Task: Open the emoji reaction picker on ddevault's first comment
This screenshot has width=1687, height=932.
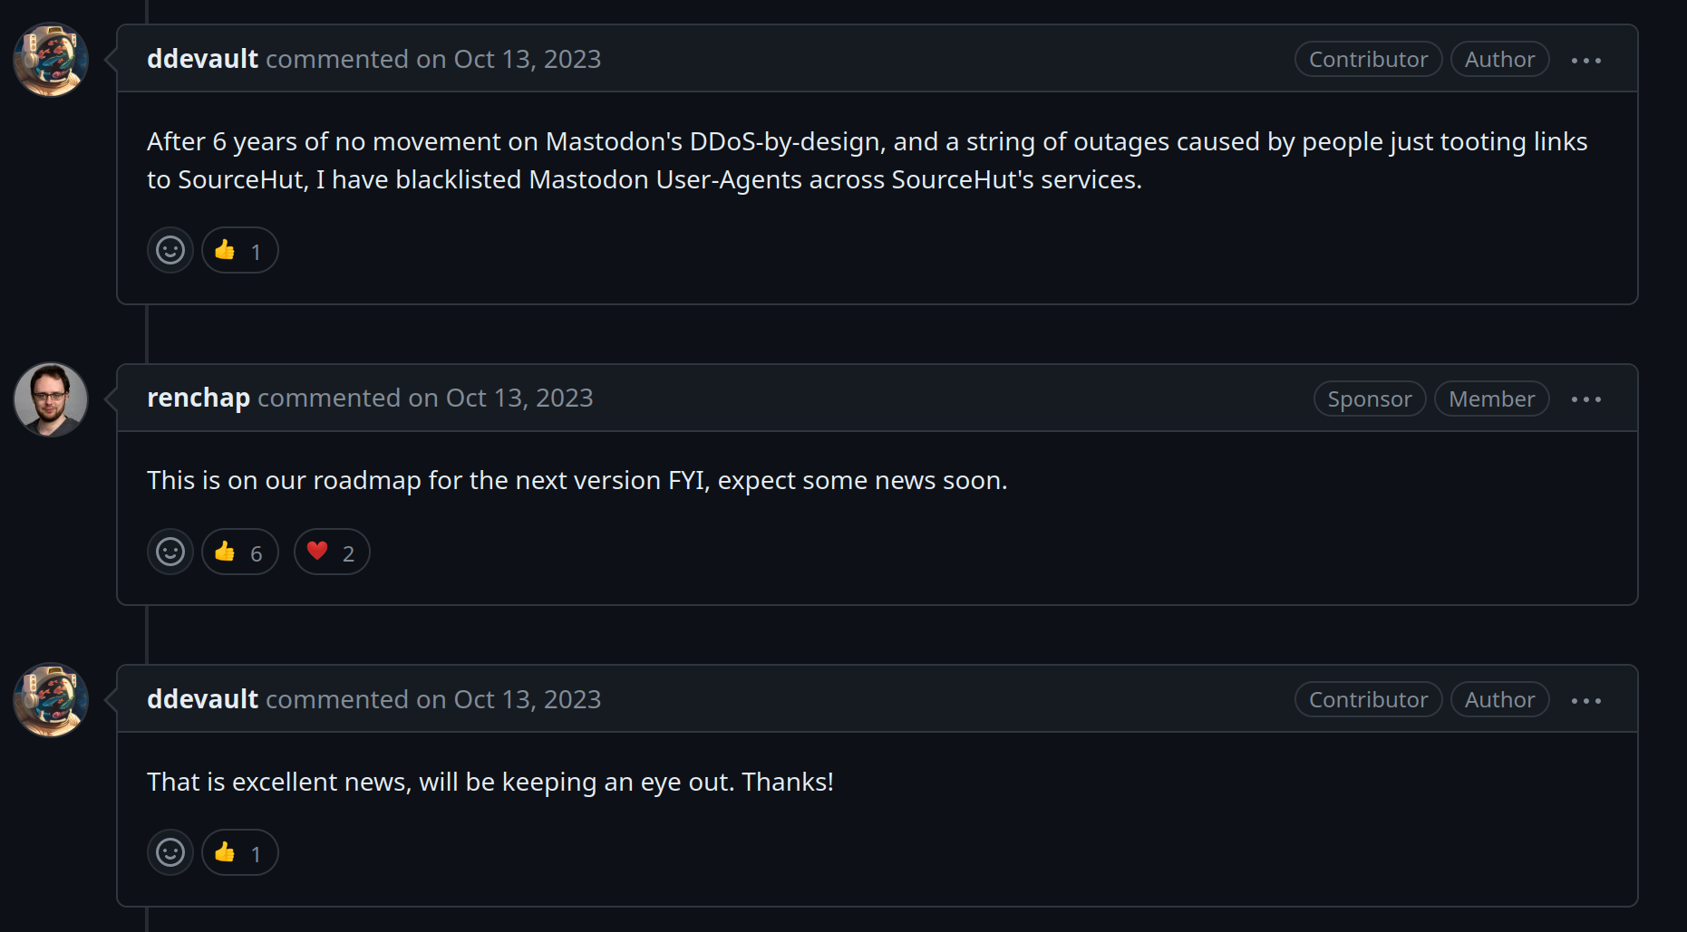Action: tap(170, 250)
